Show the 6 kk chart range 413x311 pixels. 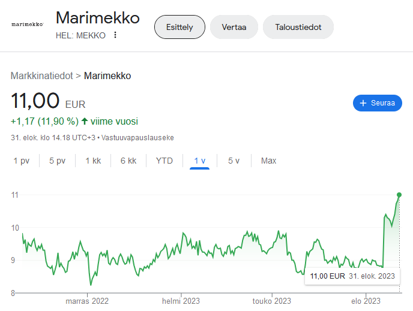coord(128,161)
